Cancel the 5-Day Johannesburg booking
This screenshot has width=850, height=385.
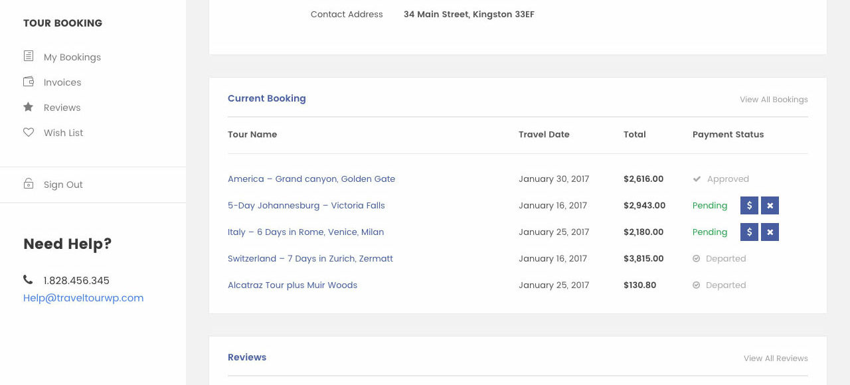[x=770, y=206]
